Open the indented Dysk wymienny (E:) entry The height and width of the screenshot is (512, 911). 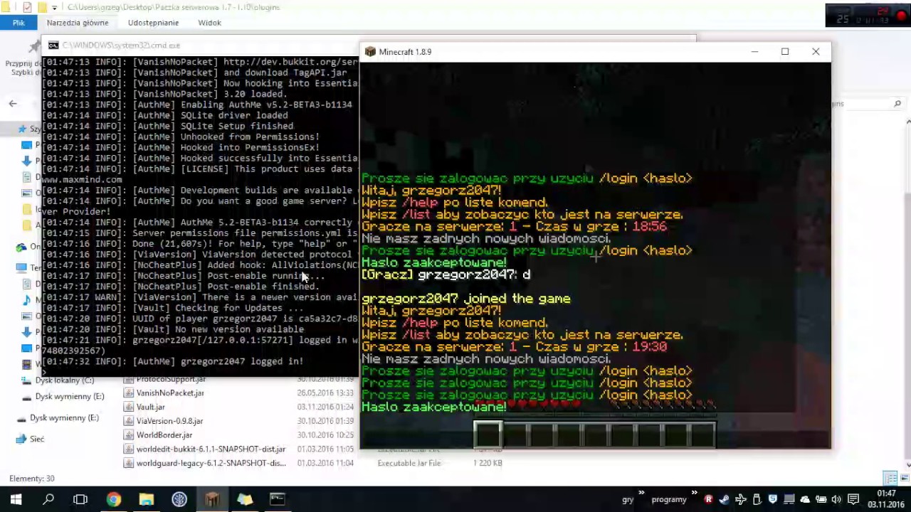[70, 397]
